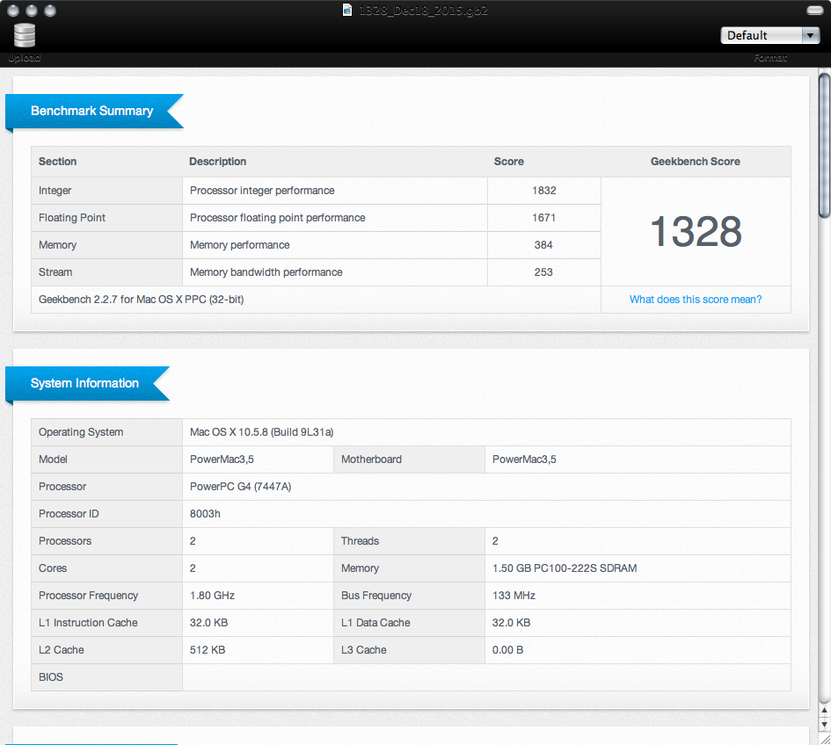831x745 pixels.
Task: Click the Description column header
Action: click(217, 162)
